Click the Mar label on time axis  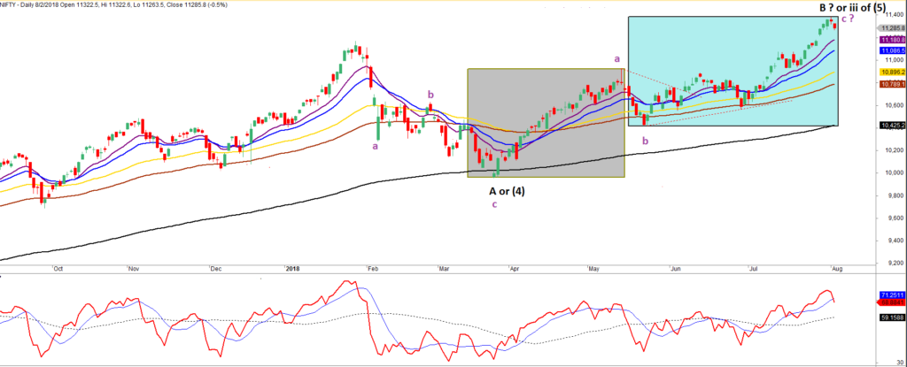tap(445, 269)
